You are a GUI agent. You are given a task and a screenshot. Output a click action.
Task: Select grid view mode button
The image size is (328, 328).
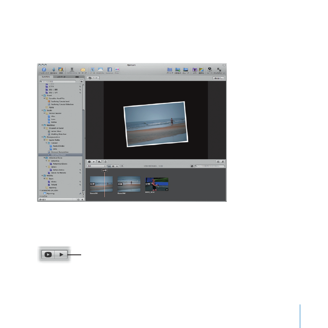[113, 166]
